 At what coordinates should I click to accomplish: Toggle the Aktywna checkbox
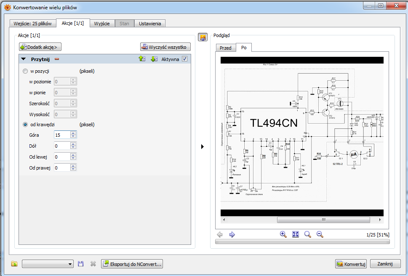click(x=184, y=59)
